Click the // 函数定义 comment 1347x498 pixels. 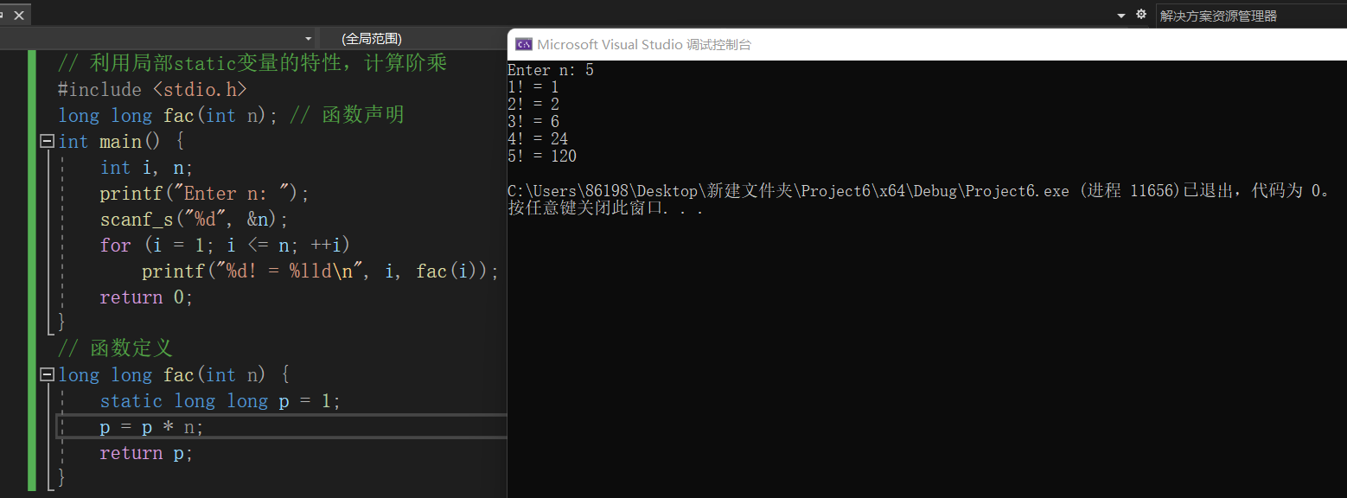[115, 348]
